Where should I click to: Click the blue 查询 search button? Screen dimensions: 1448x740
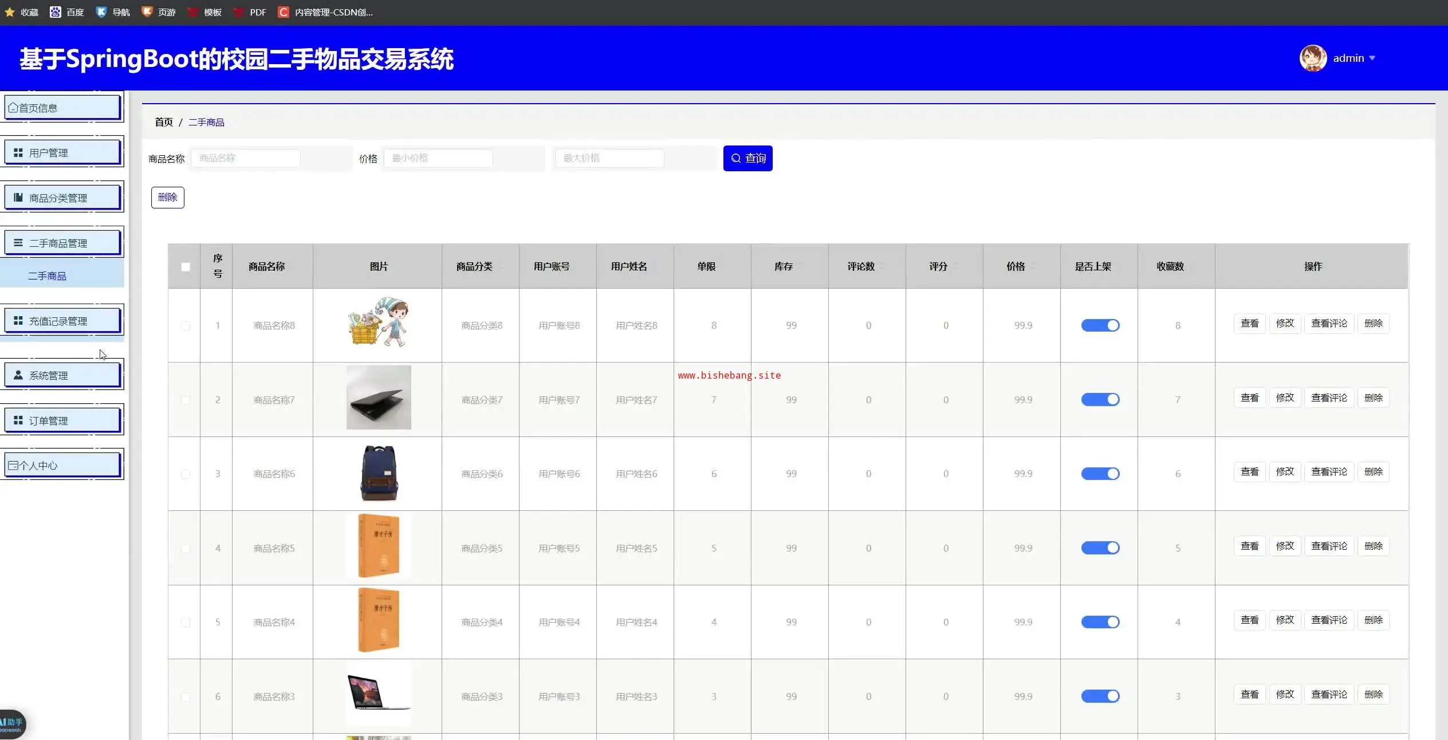[x=747, y=158]
